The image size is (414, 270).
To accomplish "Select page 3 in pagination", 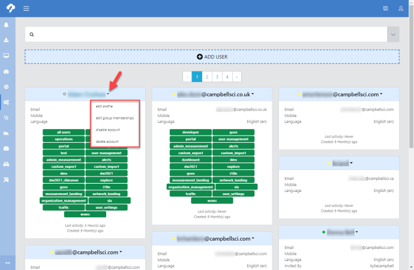I will [217, 77].
